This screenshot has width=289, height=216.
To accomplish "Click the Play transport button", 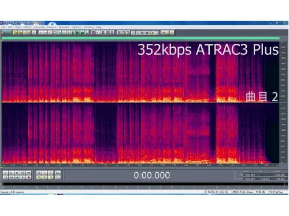I will 11,173.
